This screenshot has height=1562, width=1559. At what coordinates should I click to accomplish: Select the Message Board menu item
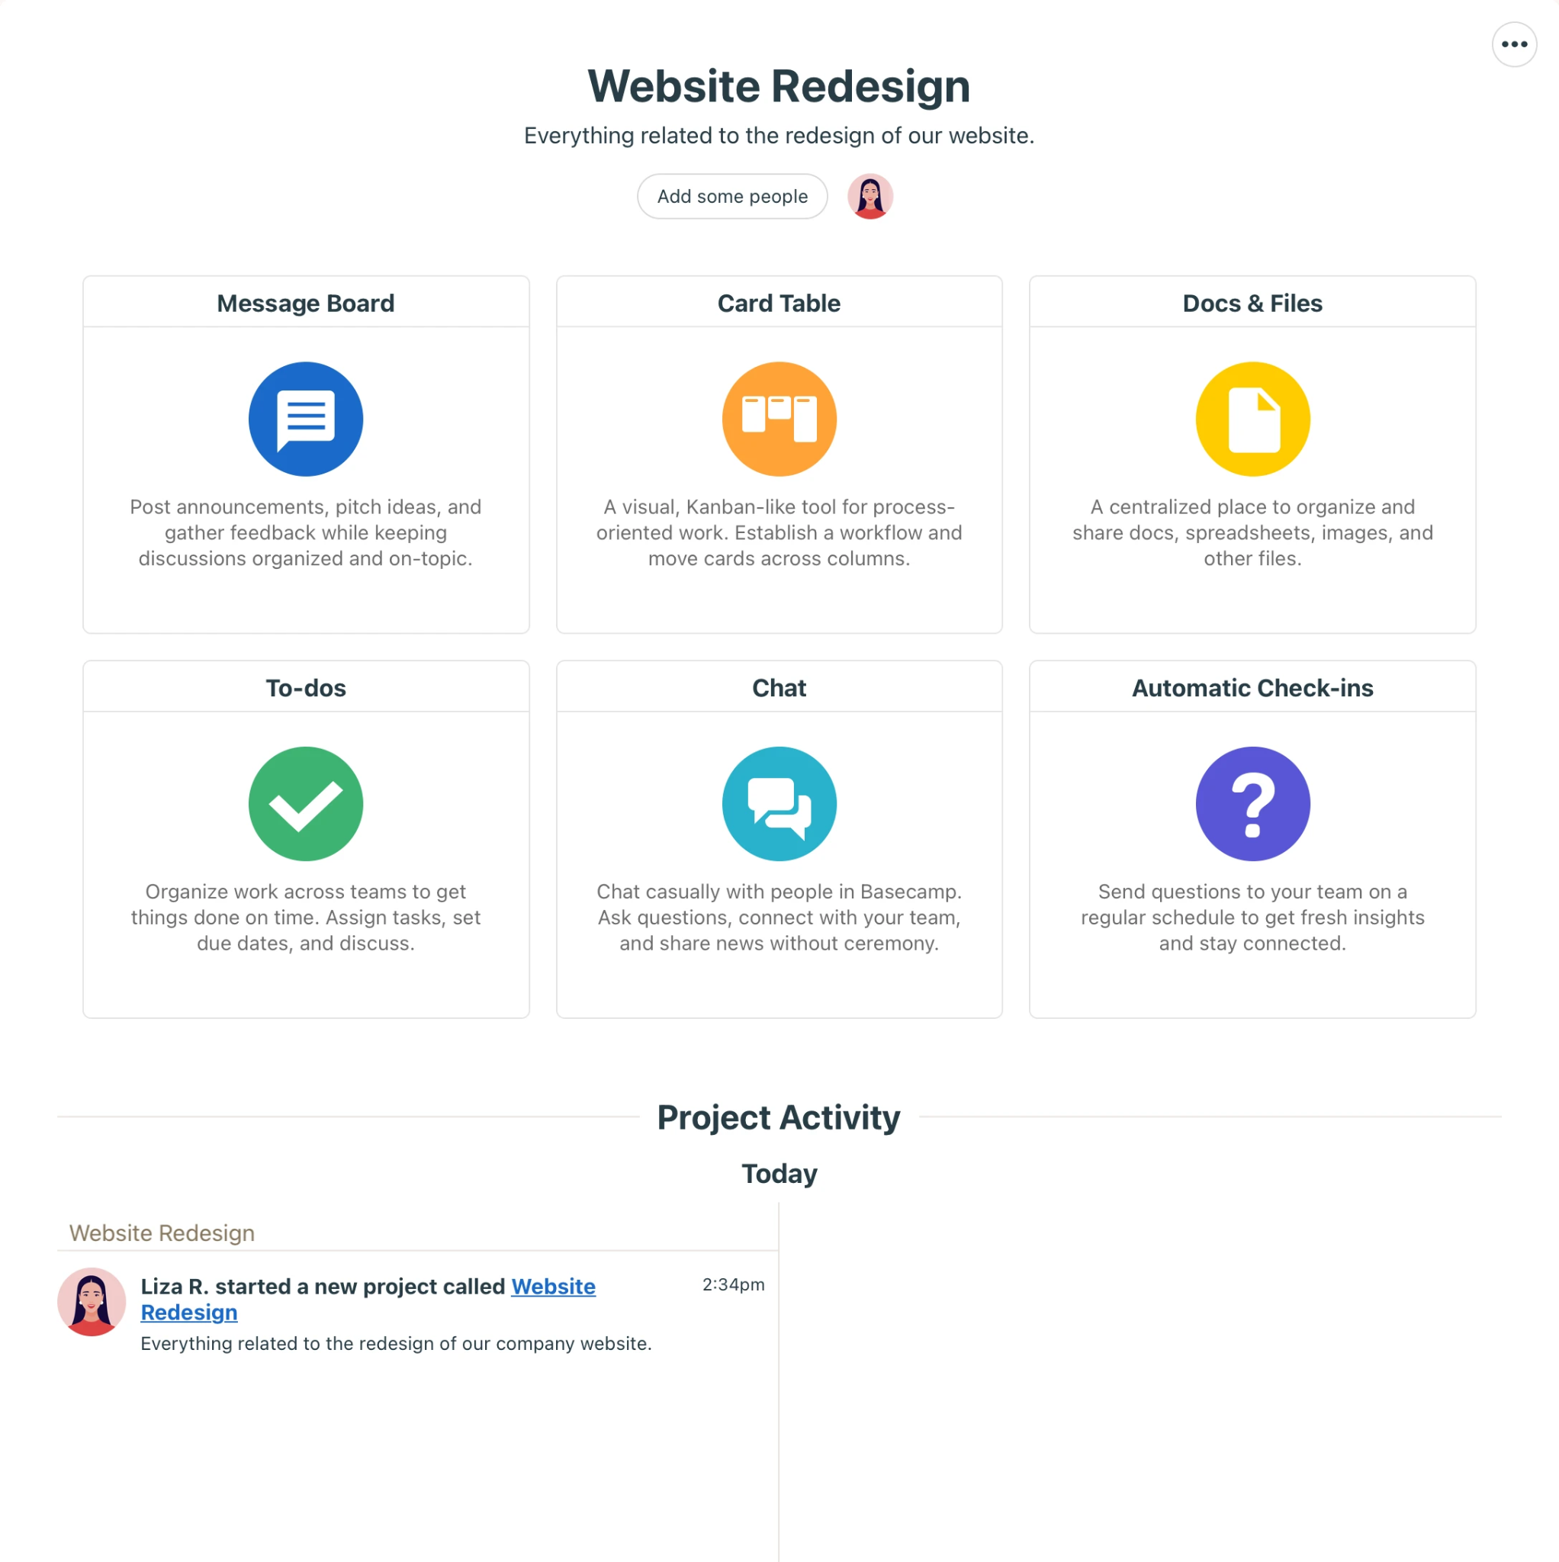pos(306,303)
